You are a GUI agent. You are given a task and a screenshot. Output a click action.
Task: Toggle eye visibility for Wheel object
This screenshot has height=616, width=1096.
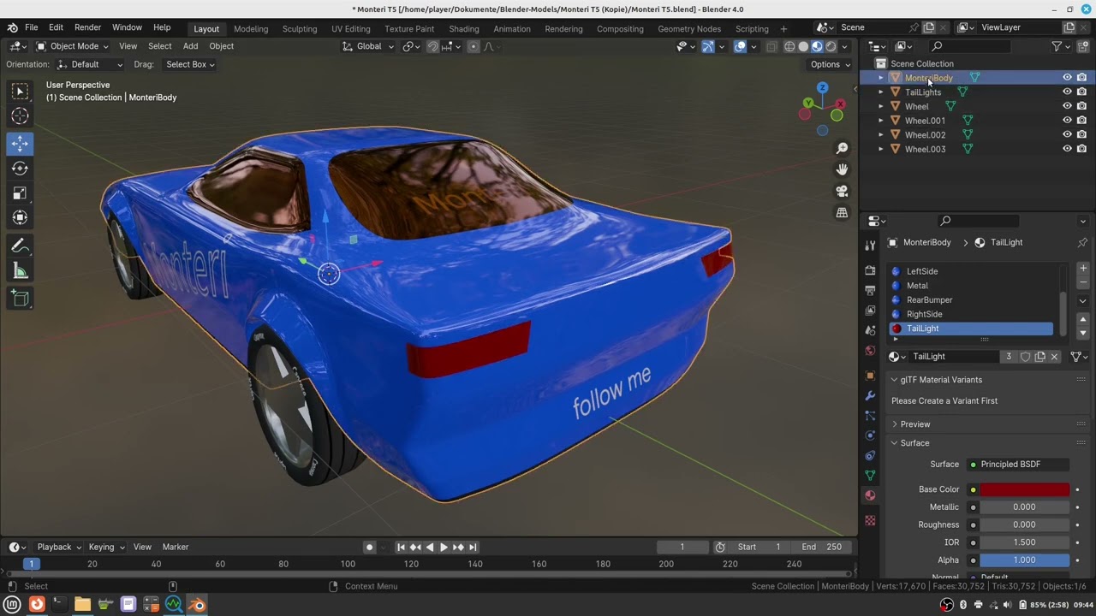(x=1067, y=106)
